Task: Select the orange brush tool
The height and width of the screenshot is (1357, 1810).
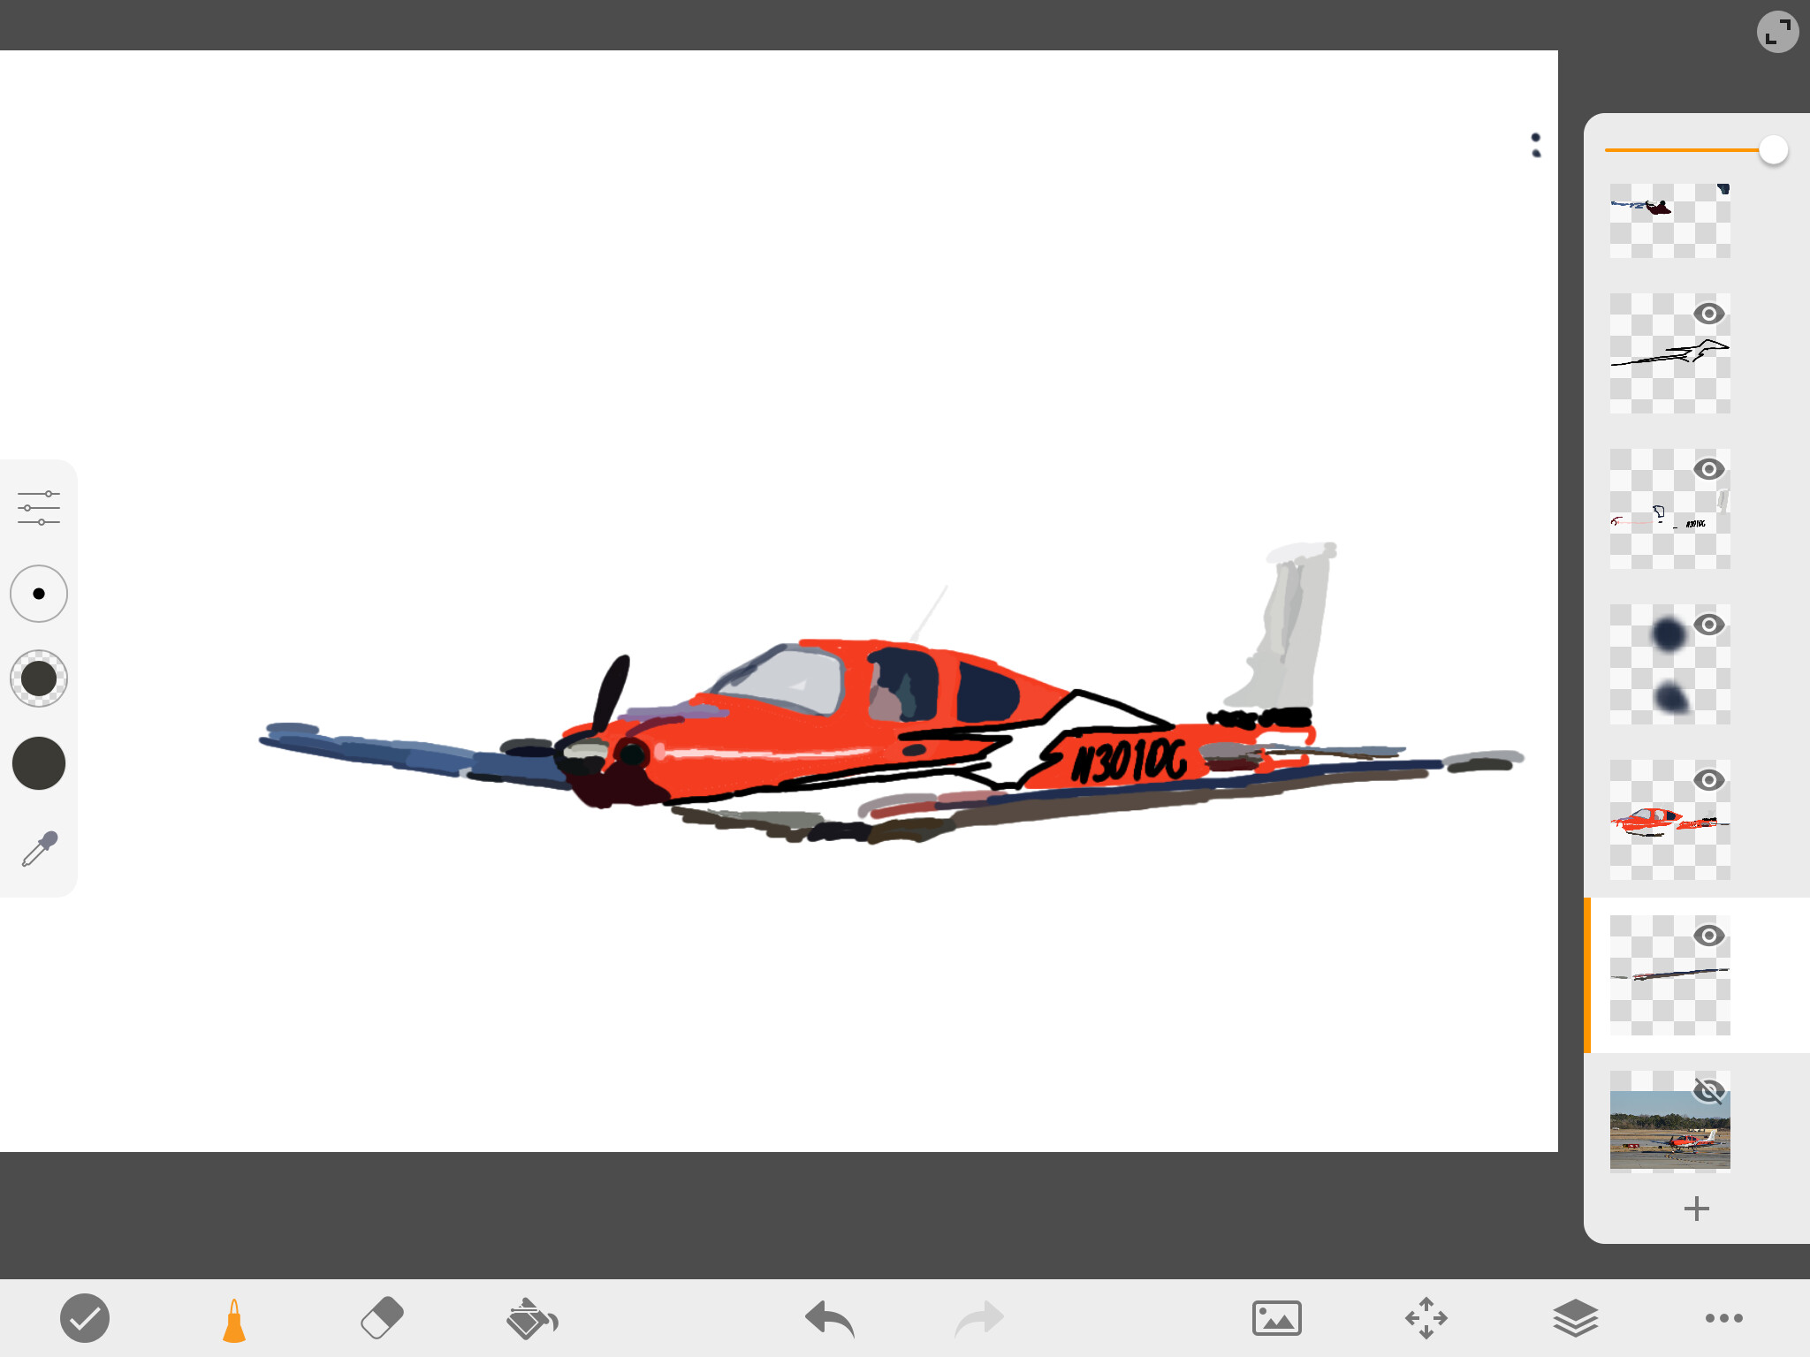Action: pyautogui.click(x=234, y=1320)
